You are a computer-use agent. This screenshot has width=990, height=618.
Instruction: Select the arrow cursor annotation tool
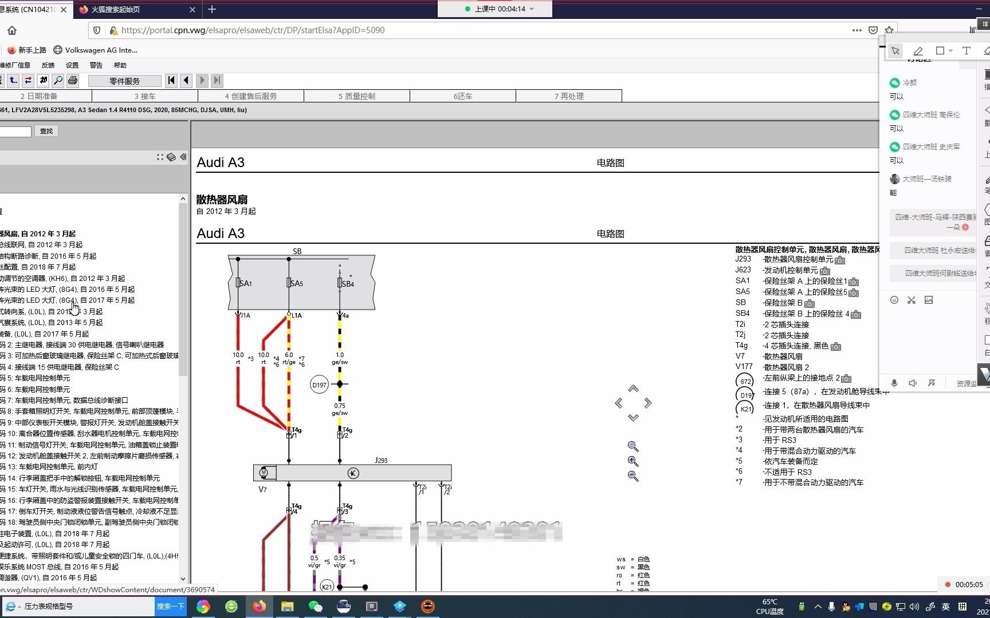pos(895,51)
